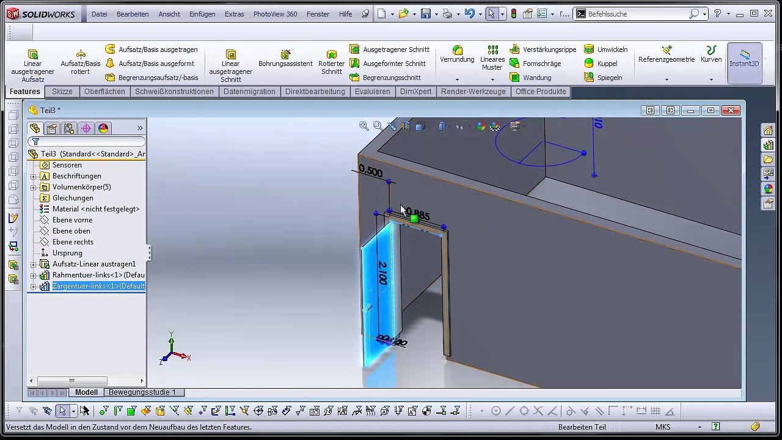Screen dimensions: 782x440
Task: Click the status bar help question icon
Action: (715, 427)
